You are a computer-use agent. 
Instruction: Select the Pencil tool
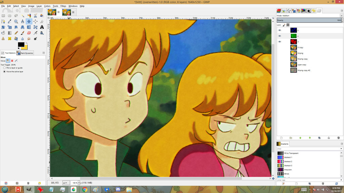click(16, 33)
